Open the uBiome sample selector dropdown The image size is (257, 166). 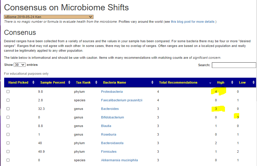pos(49,17)
